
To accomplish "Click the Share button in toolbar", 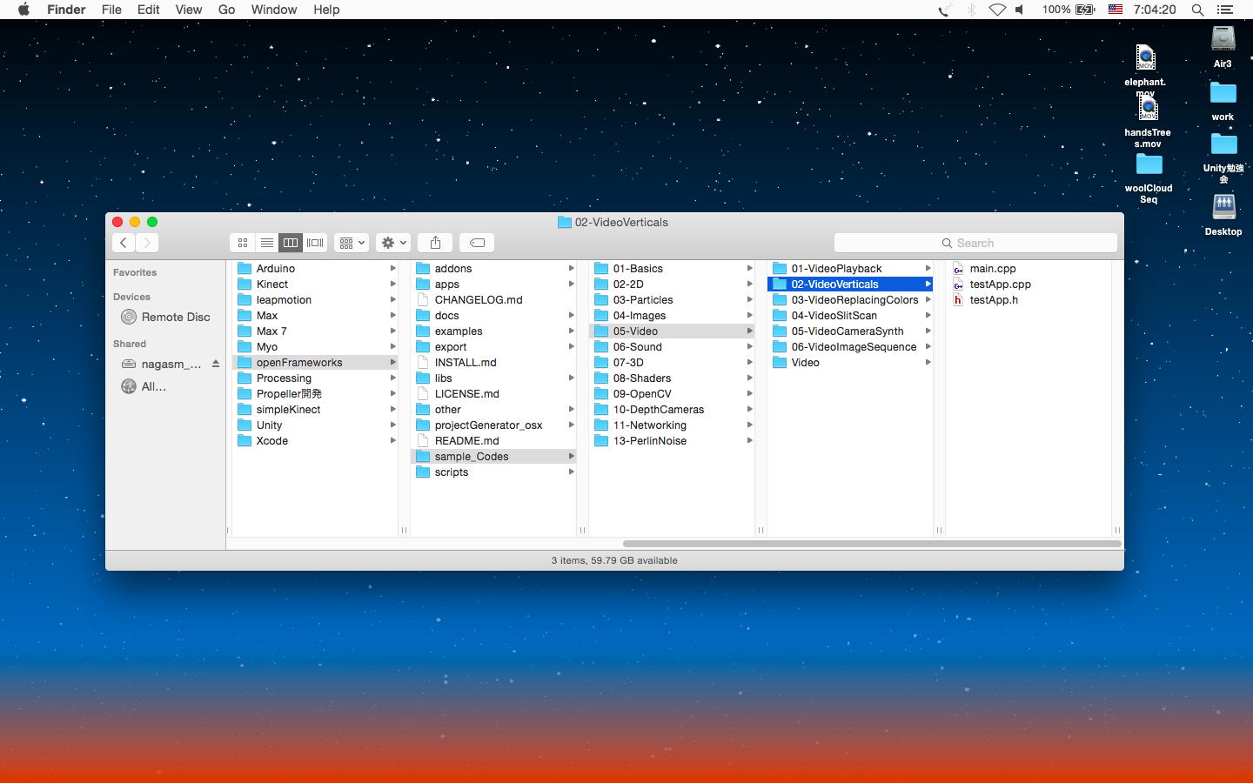I will coord(435,243).
